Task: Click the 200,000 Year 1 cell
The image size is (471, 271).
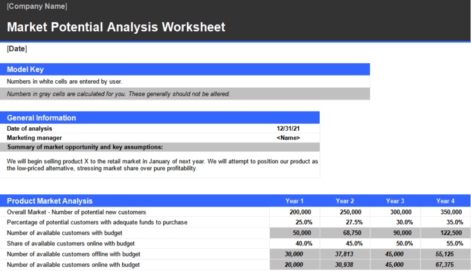Action: pyautogui.click(x=295, y=212)
